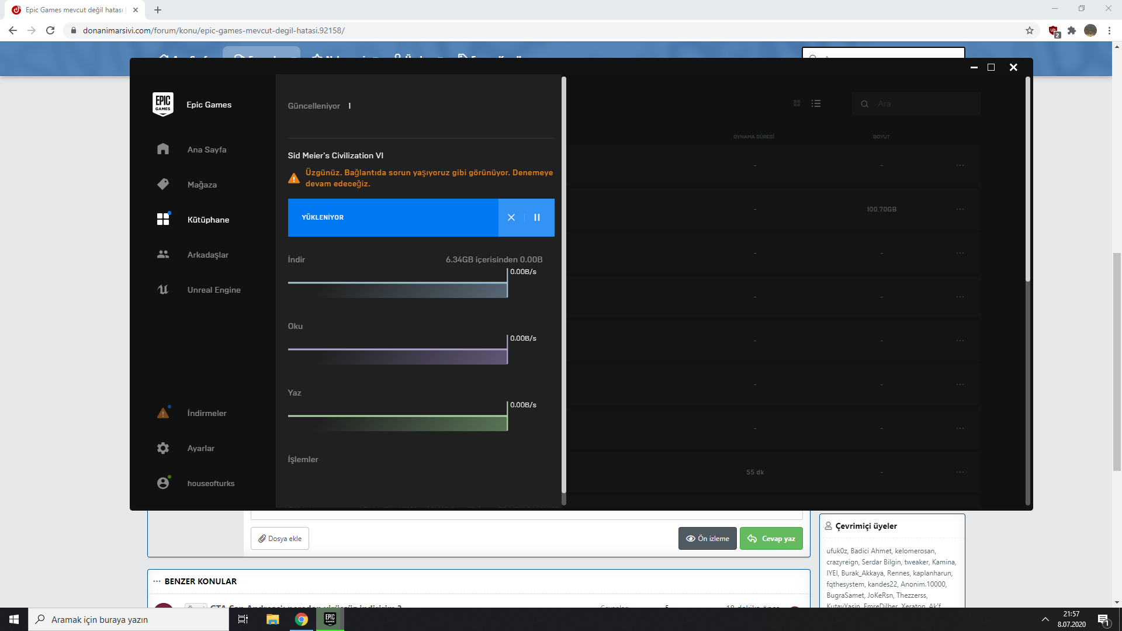Image resolution: width=1122 pixels, height=631 pixels.
Task: Select Kütüphane library grid icon
Action: click(163, 219)
